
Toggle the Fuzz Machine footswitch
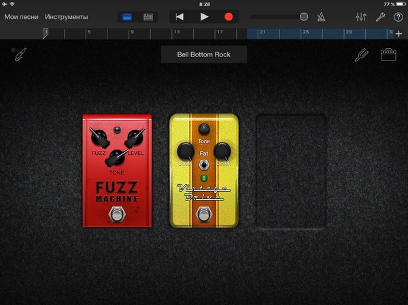tap(118, 215)
